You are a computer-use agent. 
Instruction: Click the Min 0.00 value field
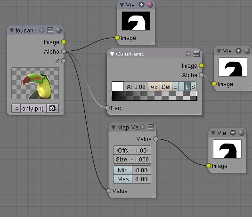pos(142,170)
